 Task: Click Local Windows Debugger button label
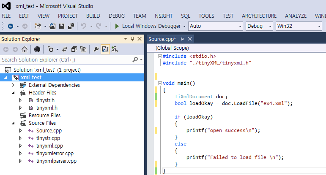click(x=151, y=26)
